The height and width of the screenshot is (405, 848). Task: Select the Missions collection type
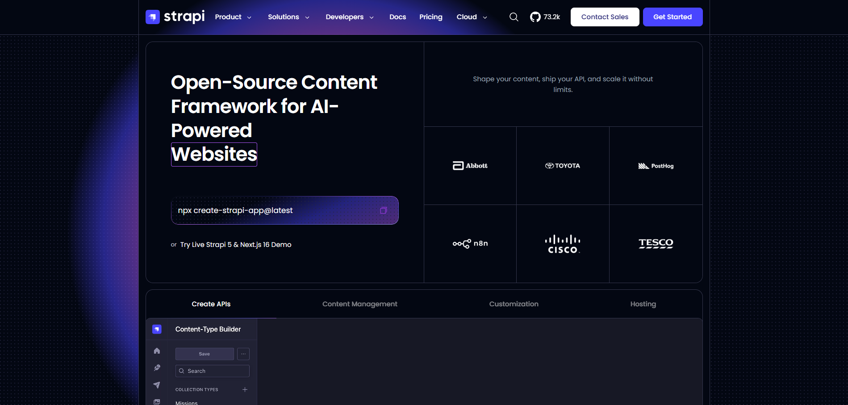pos(186,402)
